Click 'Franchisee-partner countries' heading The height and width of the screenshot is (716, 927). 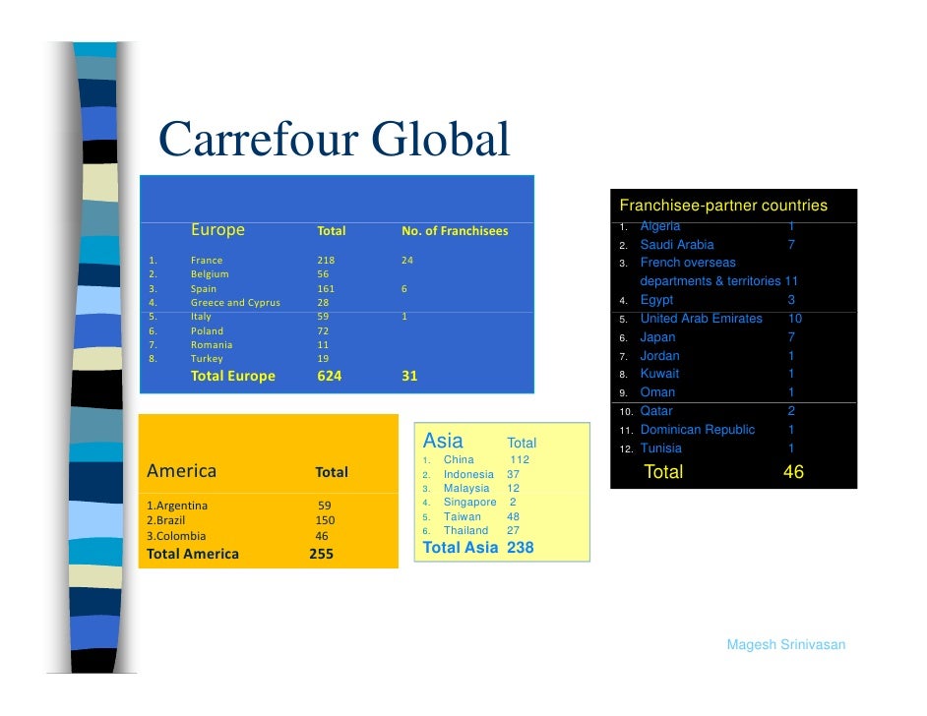point(723,206)
